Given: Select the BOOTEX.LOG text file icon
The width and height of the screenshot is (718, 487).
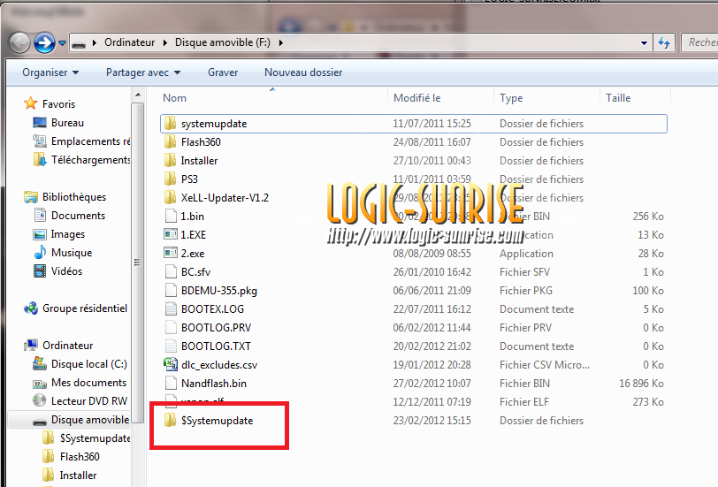Looking at the screenshot, I should point(171,309).
